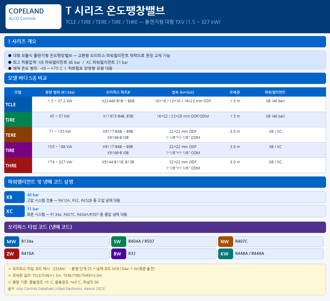Click the '오리피스 파트#' column header
This screenshot has height=301, width=330.
tap(118, 92)
